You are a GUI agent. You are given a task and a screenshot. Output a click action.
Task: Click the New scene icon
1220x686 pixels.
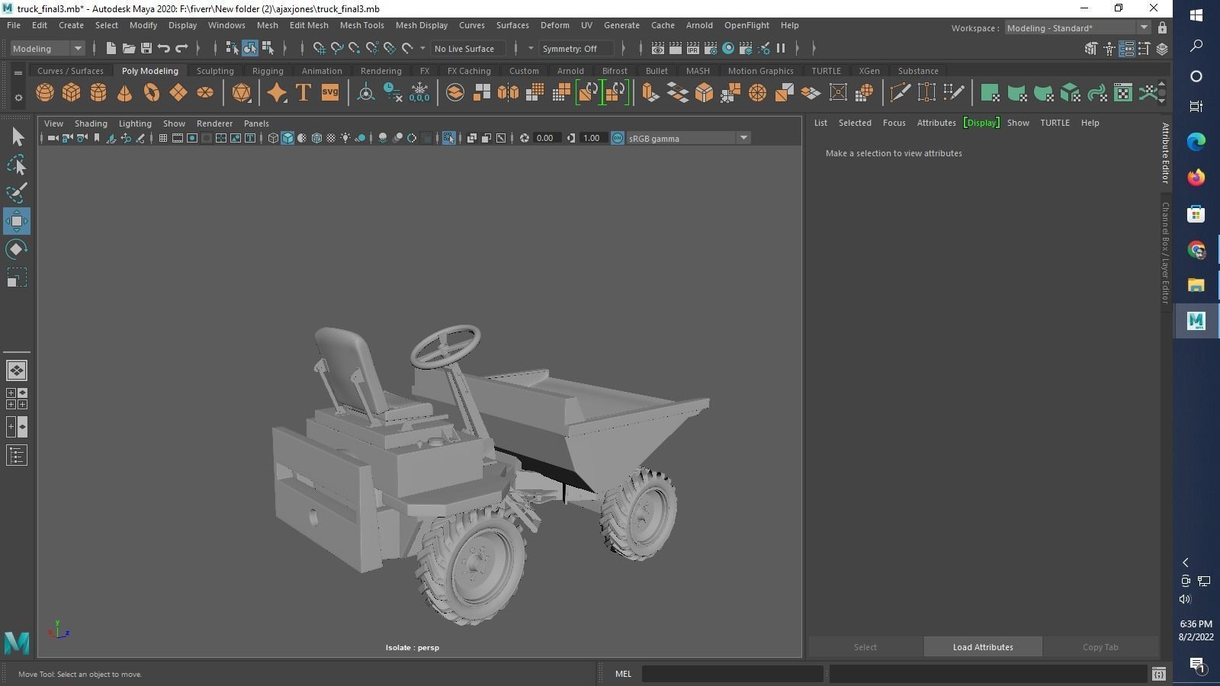point(111,49)
